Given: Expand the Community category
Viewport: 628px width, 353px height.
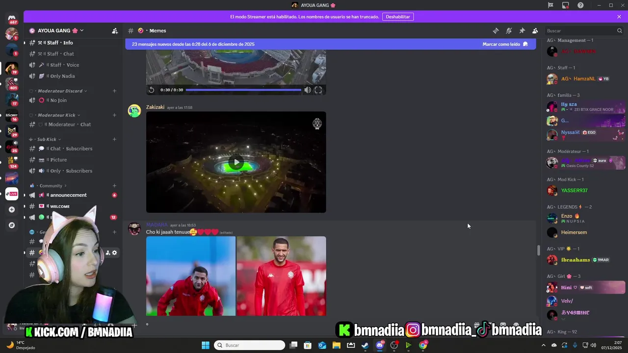Looking at the screenshot, I should 48,186.
